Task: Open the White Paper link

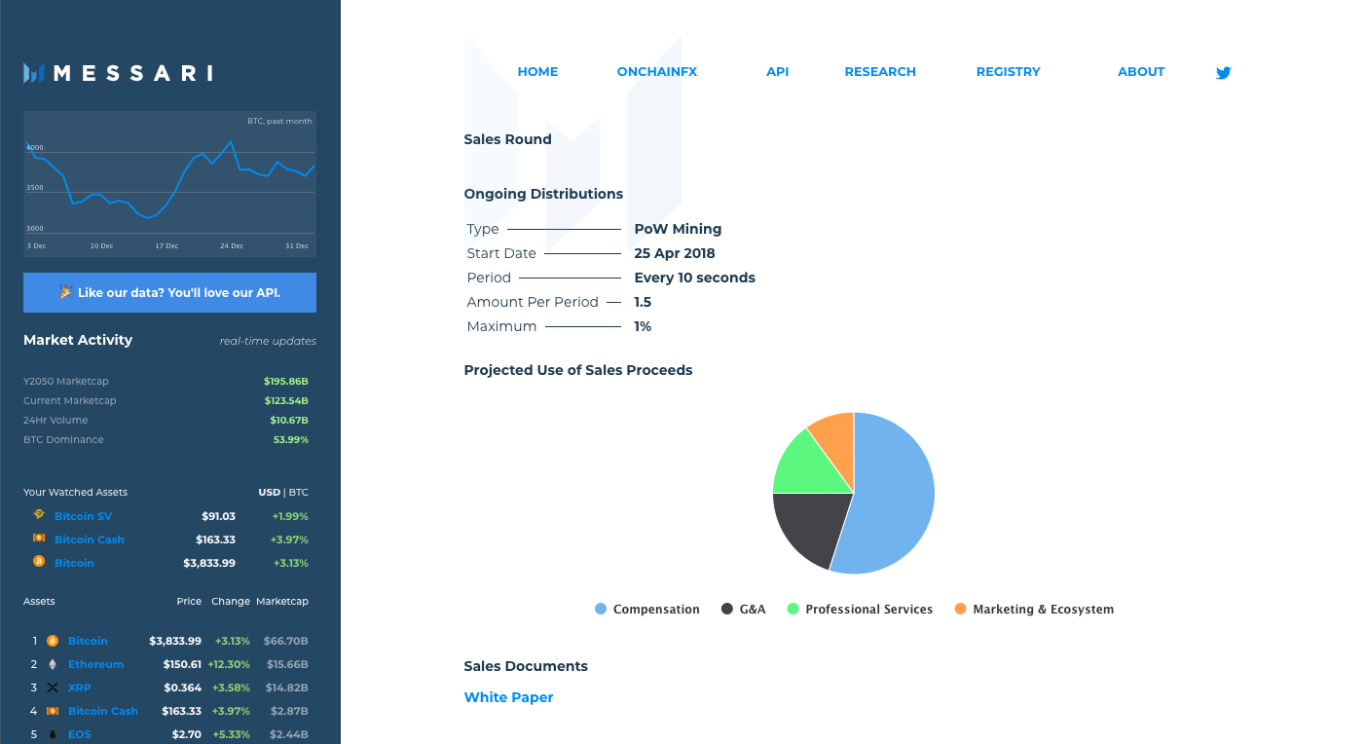Action: pyautogui.click(x=508, y=697)
